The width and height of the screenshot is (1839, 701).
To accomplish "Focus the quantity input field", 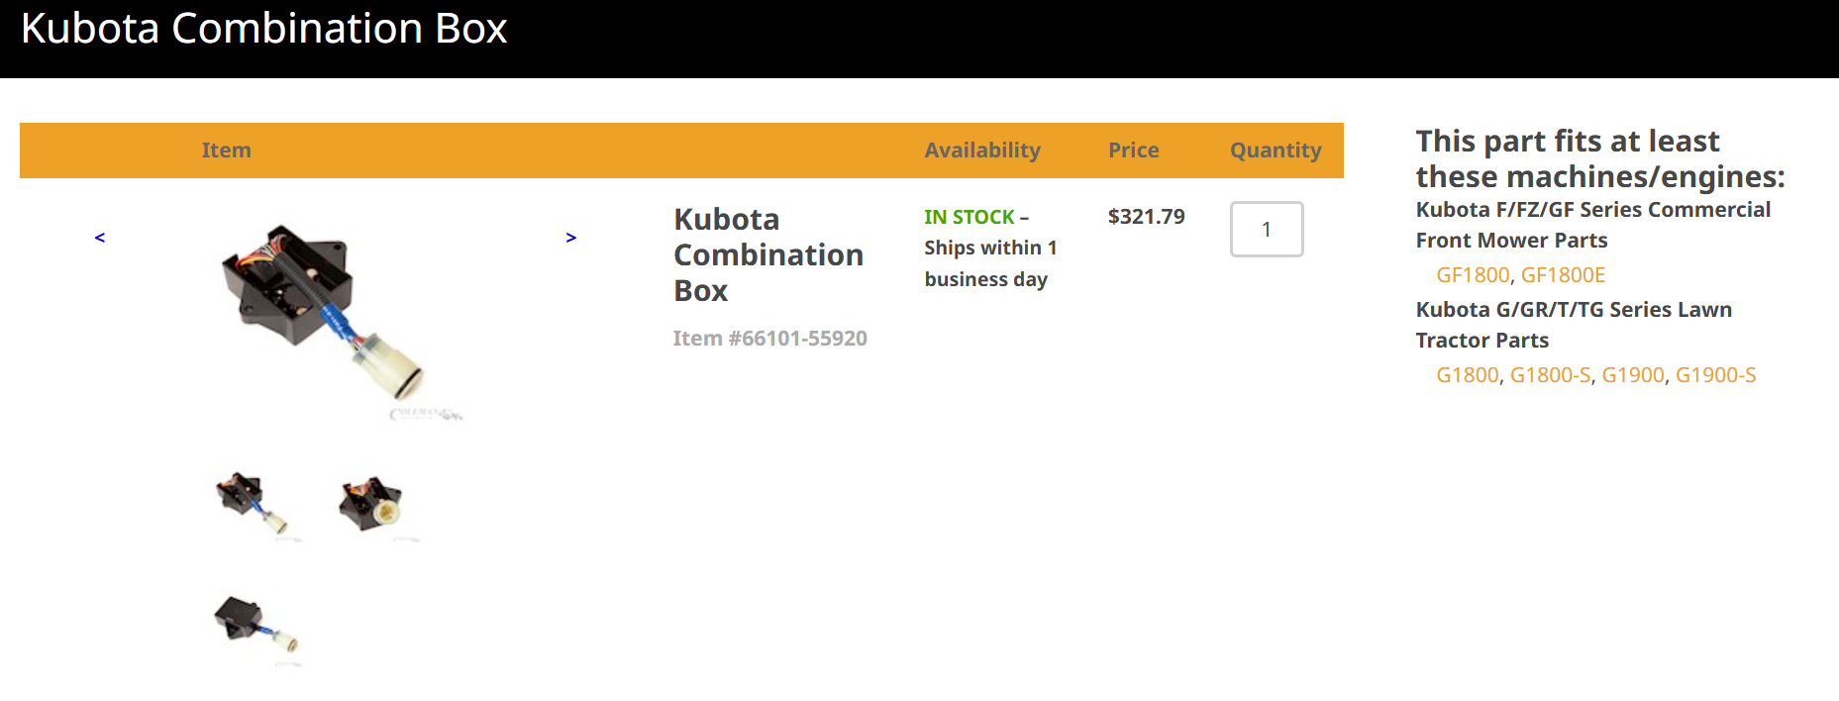I will click(1266, 230).
